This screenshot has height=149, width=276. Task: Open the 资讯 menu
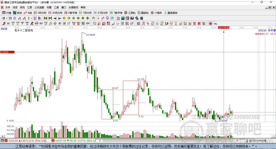pyautogui.click(x=22, y=7)
